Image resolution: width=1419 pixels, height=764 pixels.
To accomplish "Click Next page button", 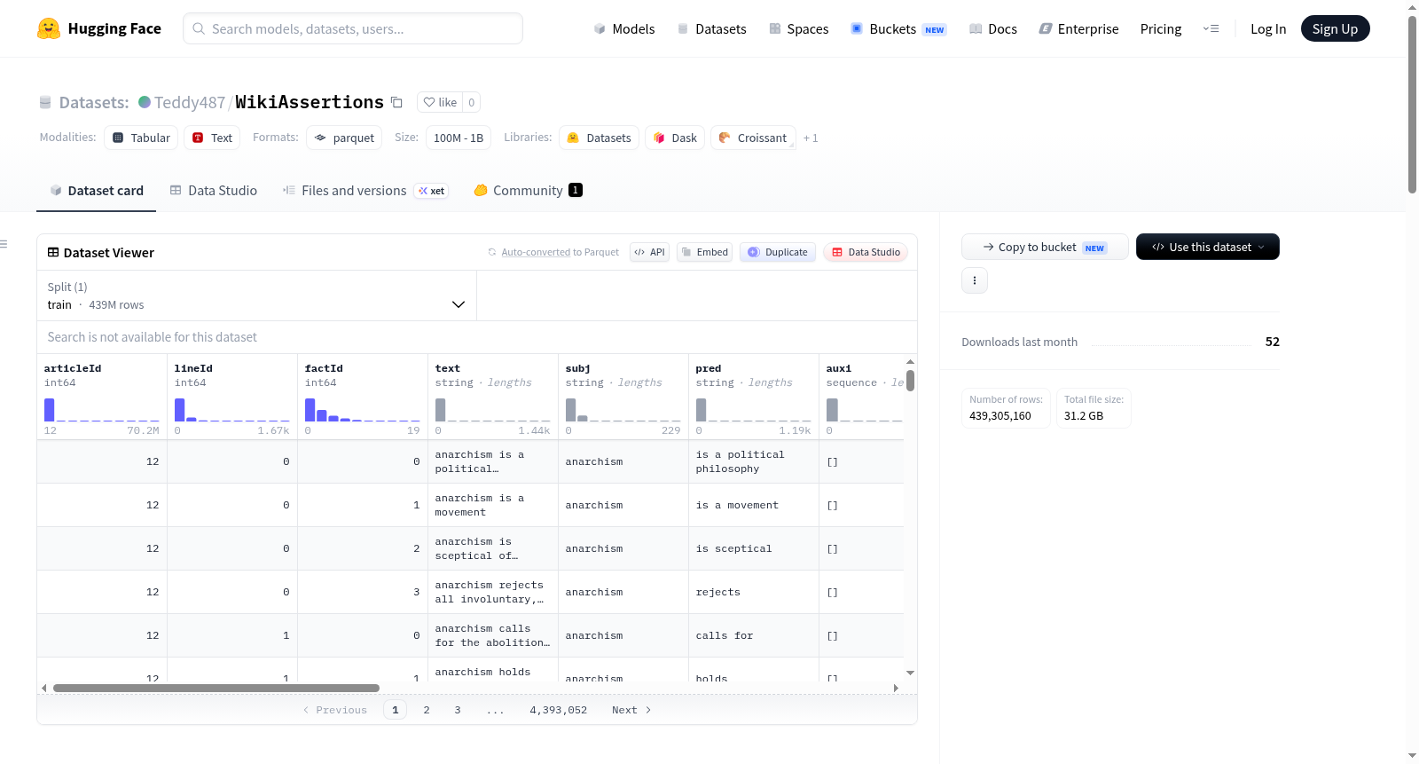I will pyautogui.click(x=631, y=710).
